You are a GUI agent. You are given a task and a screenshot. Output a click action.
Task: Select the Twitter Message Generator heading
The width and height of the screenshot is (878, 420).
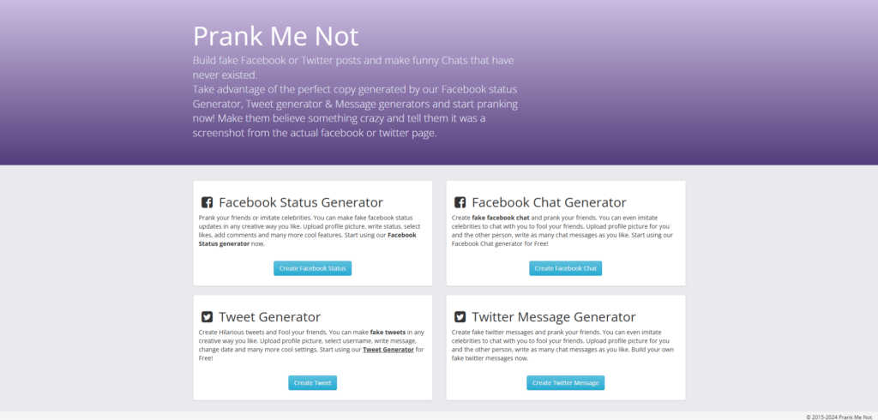click(553, 317)
